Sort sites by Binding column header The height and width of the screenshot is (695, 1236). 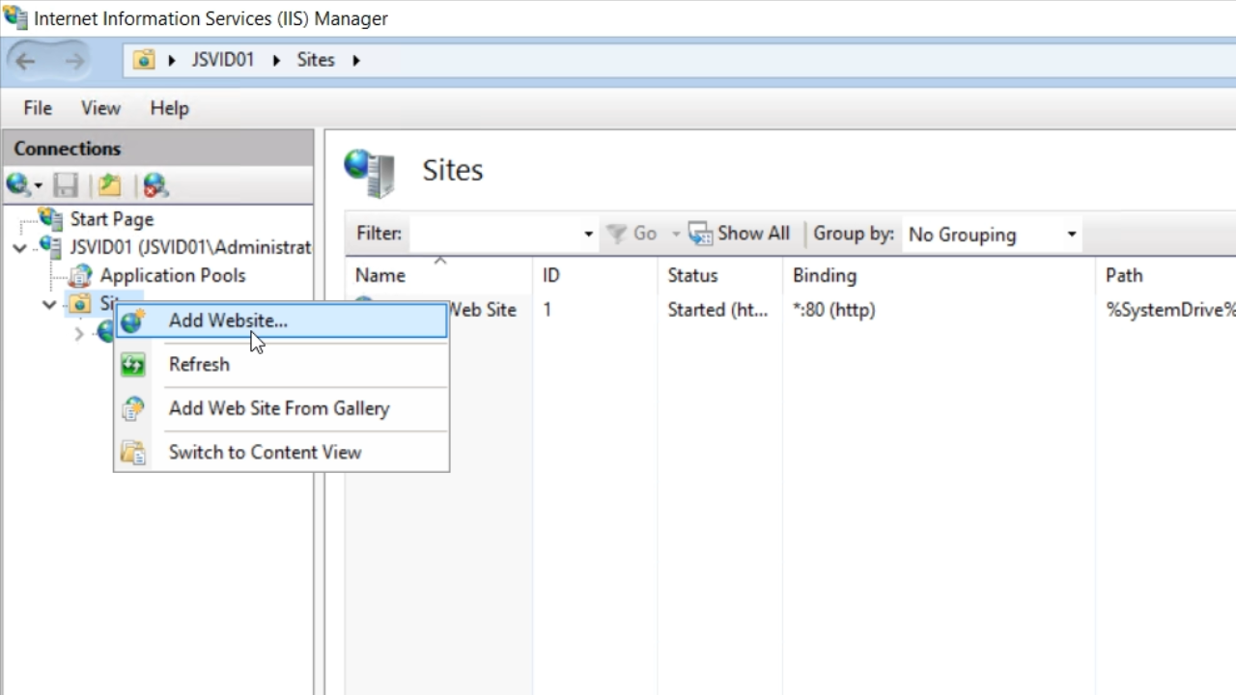824,275
